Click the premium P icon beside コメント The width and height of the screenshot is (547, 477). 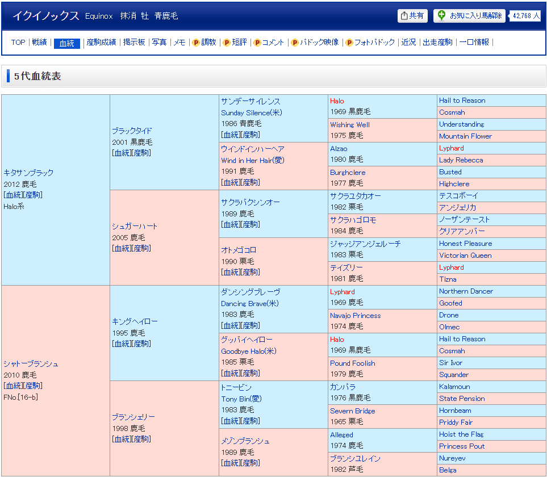coord(257,43)
